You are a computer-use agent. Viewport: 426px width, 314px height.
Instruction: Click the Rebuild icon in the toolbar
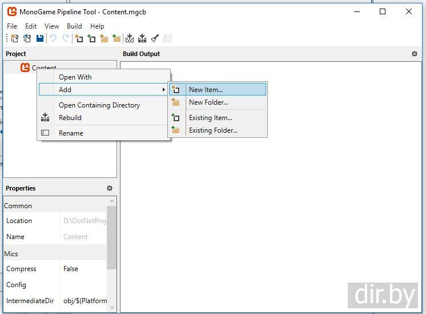point(142,38)
